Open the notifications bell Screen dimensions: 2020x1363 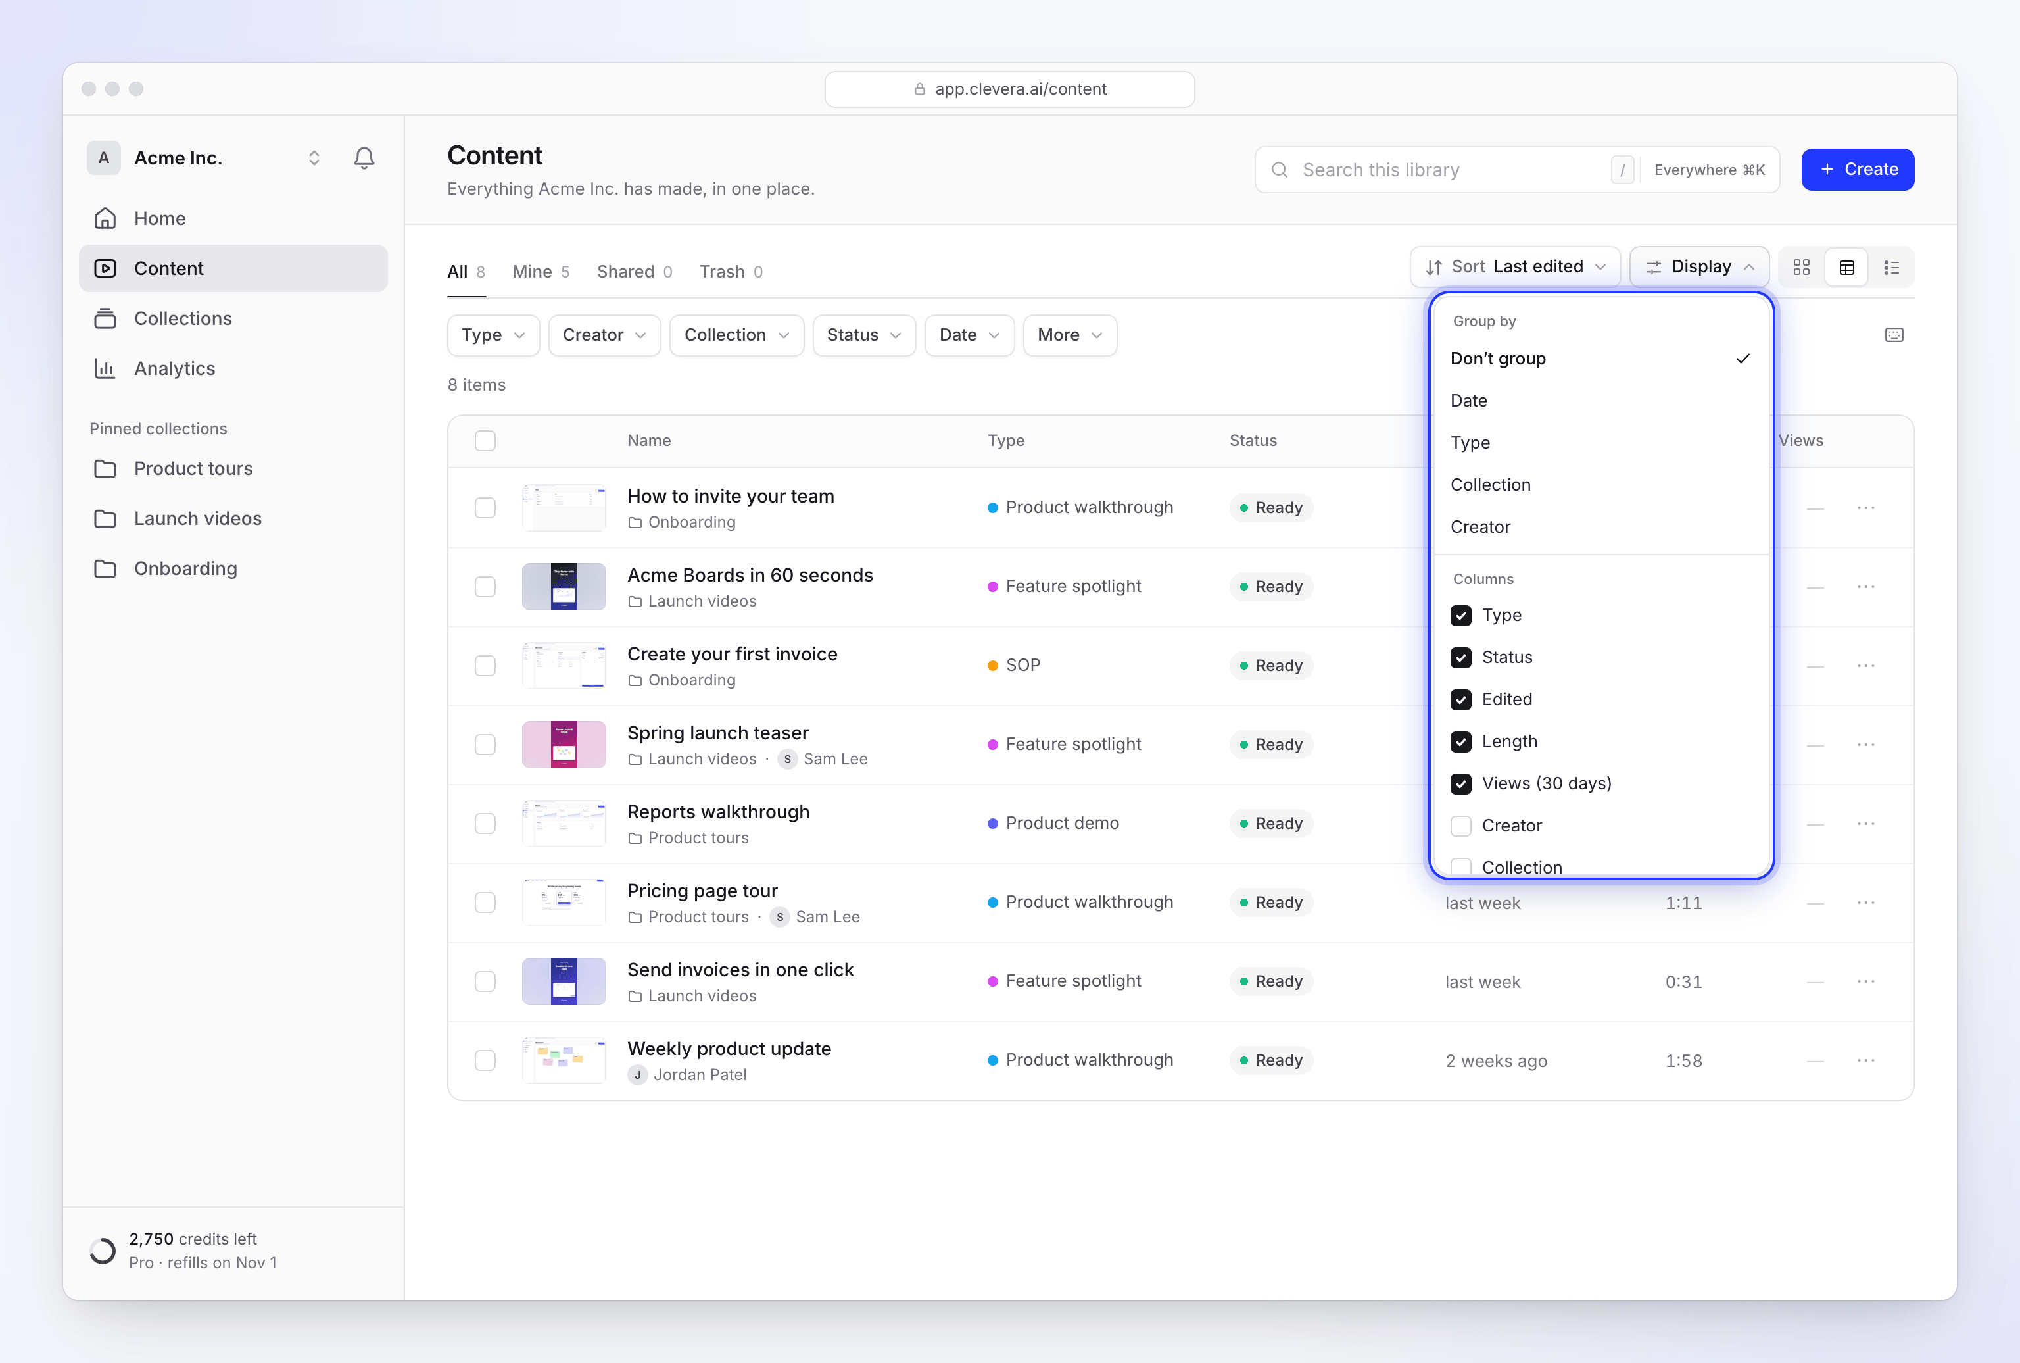pyautogui.click(x=364, y=158)
